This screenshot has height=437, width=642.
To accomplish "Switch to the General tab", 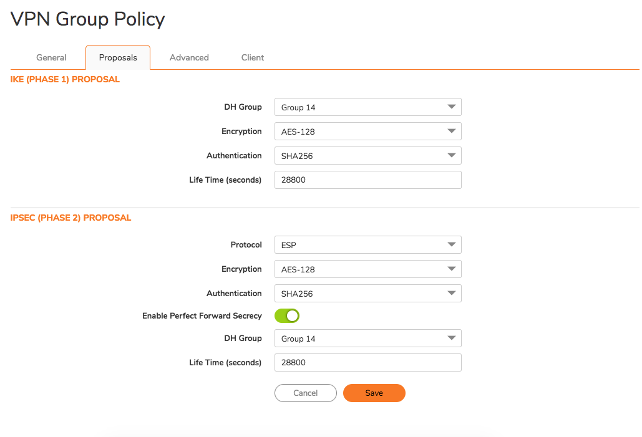I will click(51, 57).
